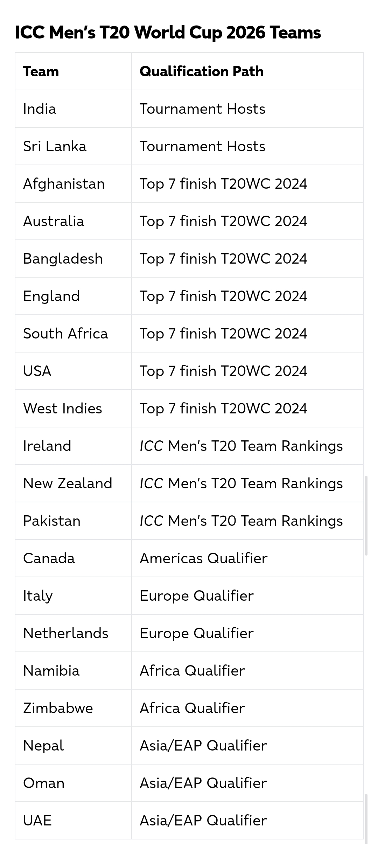378x844 pixels.
Task: Click the Asia/EAP Qualifier cell for Oman
Action: pos(203,783)
